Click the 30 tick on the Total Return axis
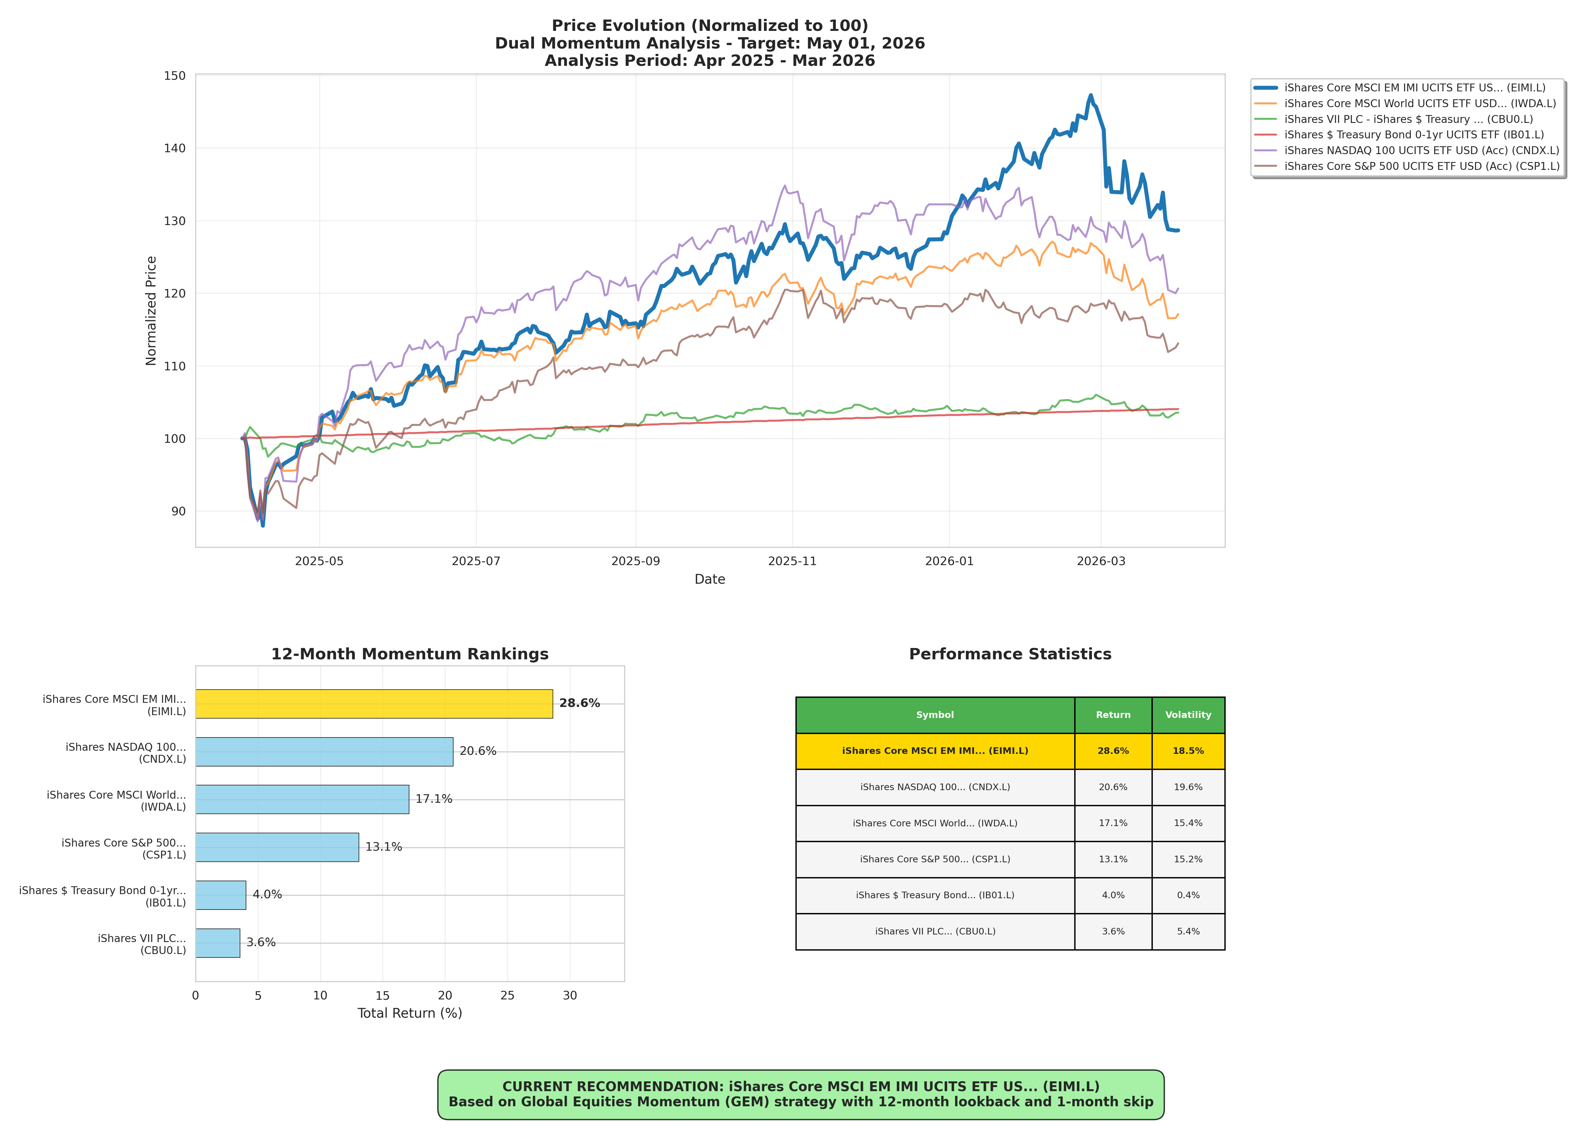This screenshot has width=1583, height=1128. click(x=570, y=995)
